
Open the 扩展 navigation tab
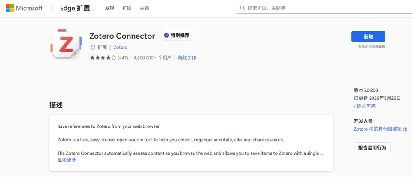(127, 8)
